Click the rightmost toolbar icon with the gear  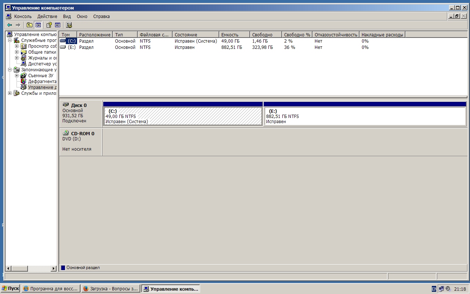69,25
